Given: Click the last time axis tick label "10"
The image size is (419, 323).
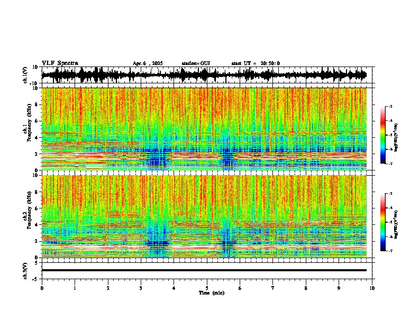Looking at the screenshot, I should (372, 288).
